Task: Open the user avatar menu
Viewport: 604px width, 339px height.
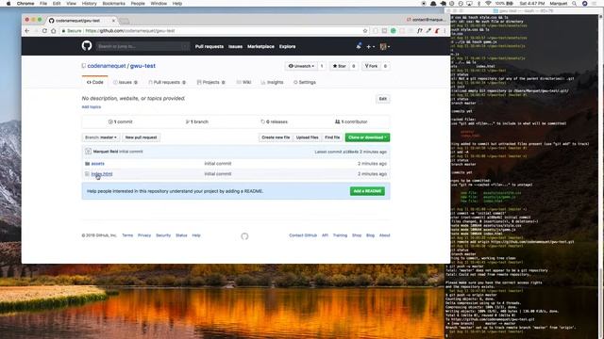Action: point(384,46)
